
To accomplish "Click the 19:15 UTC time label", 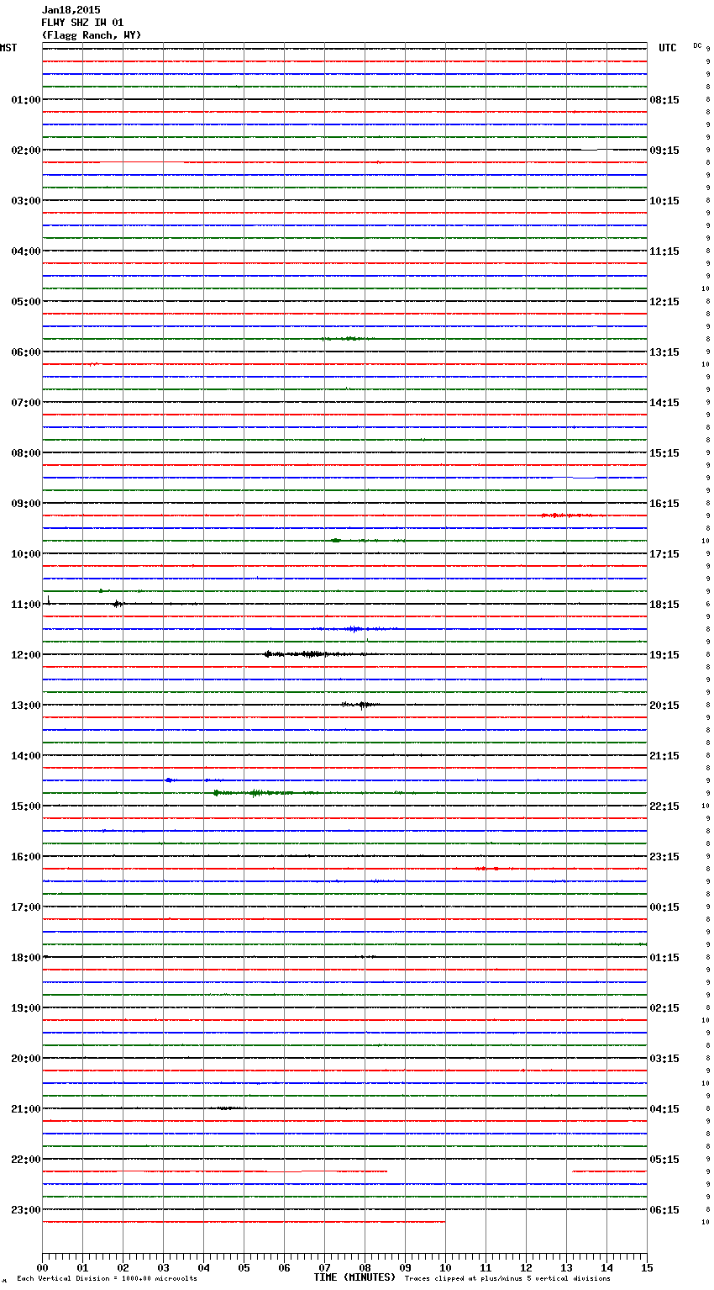I will (664, 655).
